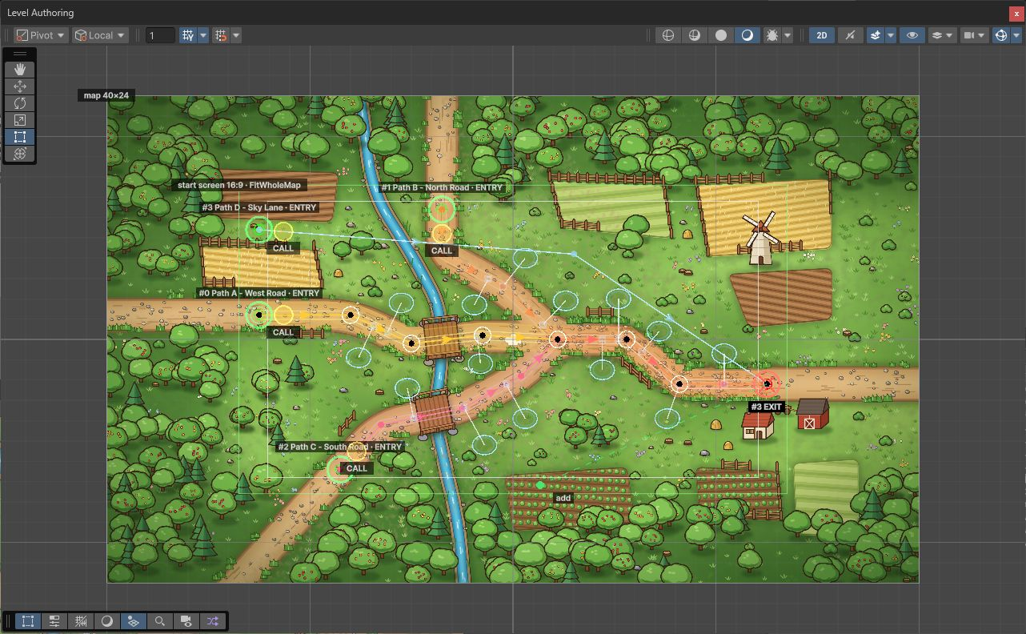Image resolution: width=1026 pixels, height=634 pixels.
Task: Click the shaded crescent draw mode icon
Action: (x=747, y=35)
